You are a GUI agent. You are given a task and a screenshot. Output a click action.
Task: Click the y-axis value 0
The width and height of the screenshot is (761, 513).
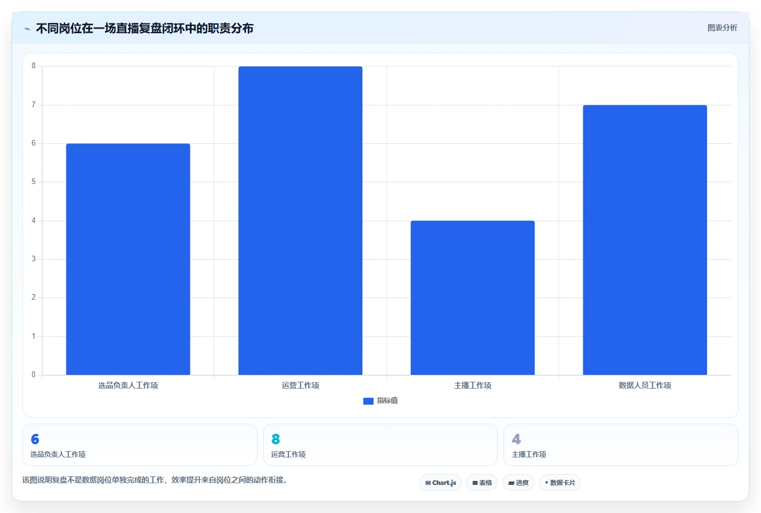click(33, 375)
